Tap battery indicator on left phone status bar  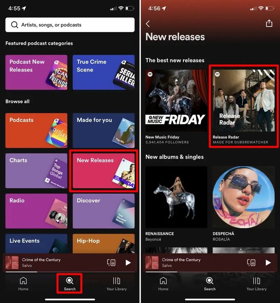(130, 8)
